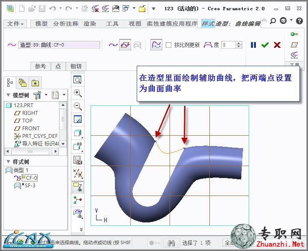This screenshot has width=308, height=251.
Task: Select the free curve type icon
Action: [x=113, y=45]
